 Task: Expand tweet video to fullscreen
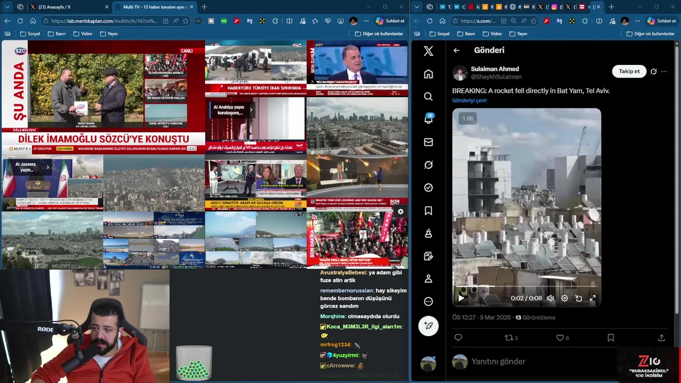(x=593, y=298)
